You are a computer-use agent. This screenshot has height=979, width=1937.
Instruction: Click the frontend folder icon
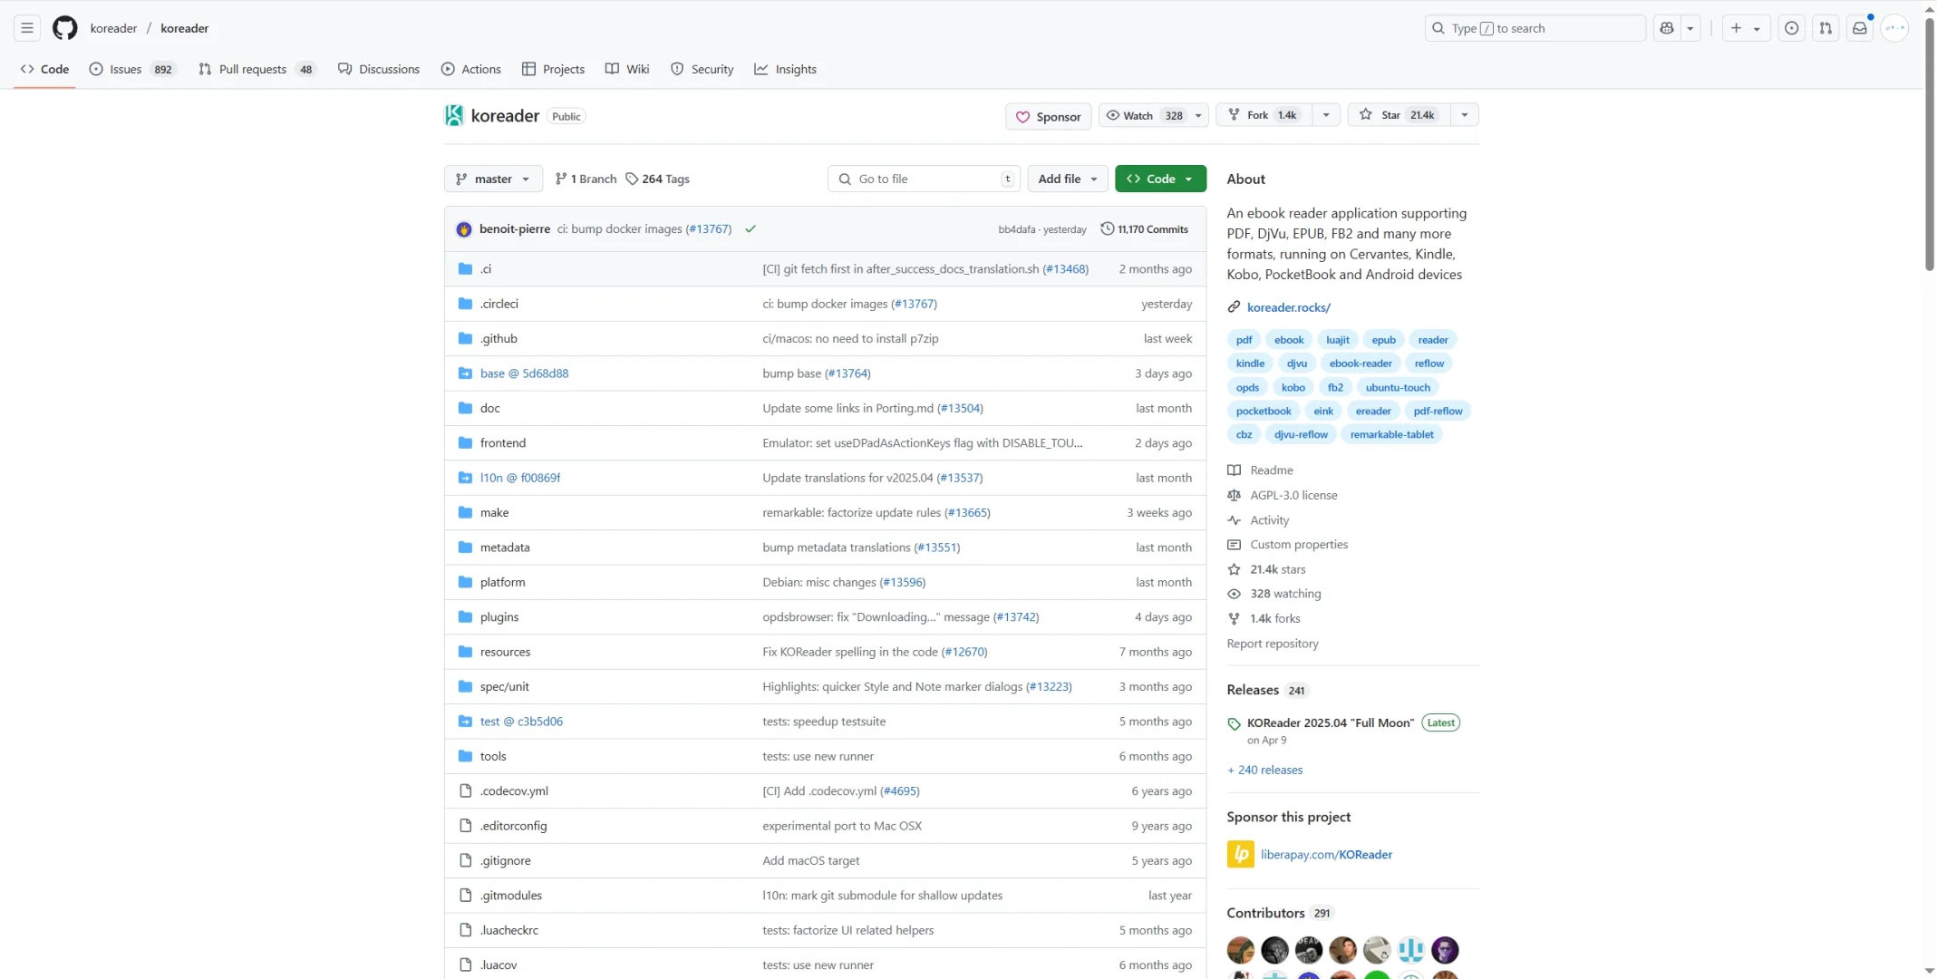465,442
